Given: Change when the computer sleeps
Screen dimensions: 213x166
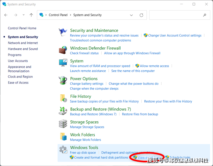Looking at the screenshot, I should [x=94, y=88].
